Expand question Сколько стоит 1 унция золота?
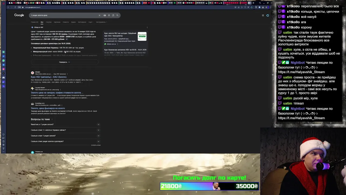Image resolution: width=346 pixels, height=195 pixels. pos(65,136)
